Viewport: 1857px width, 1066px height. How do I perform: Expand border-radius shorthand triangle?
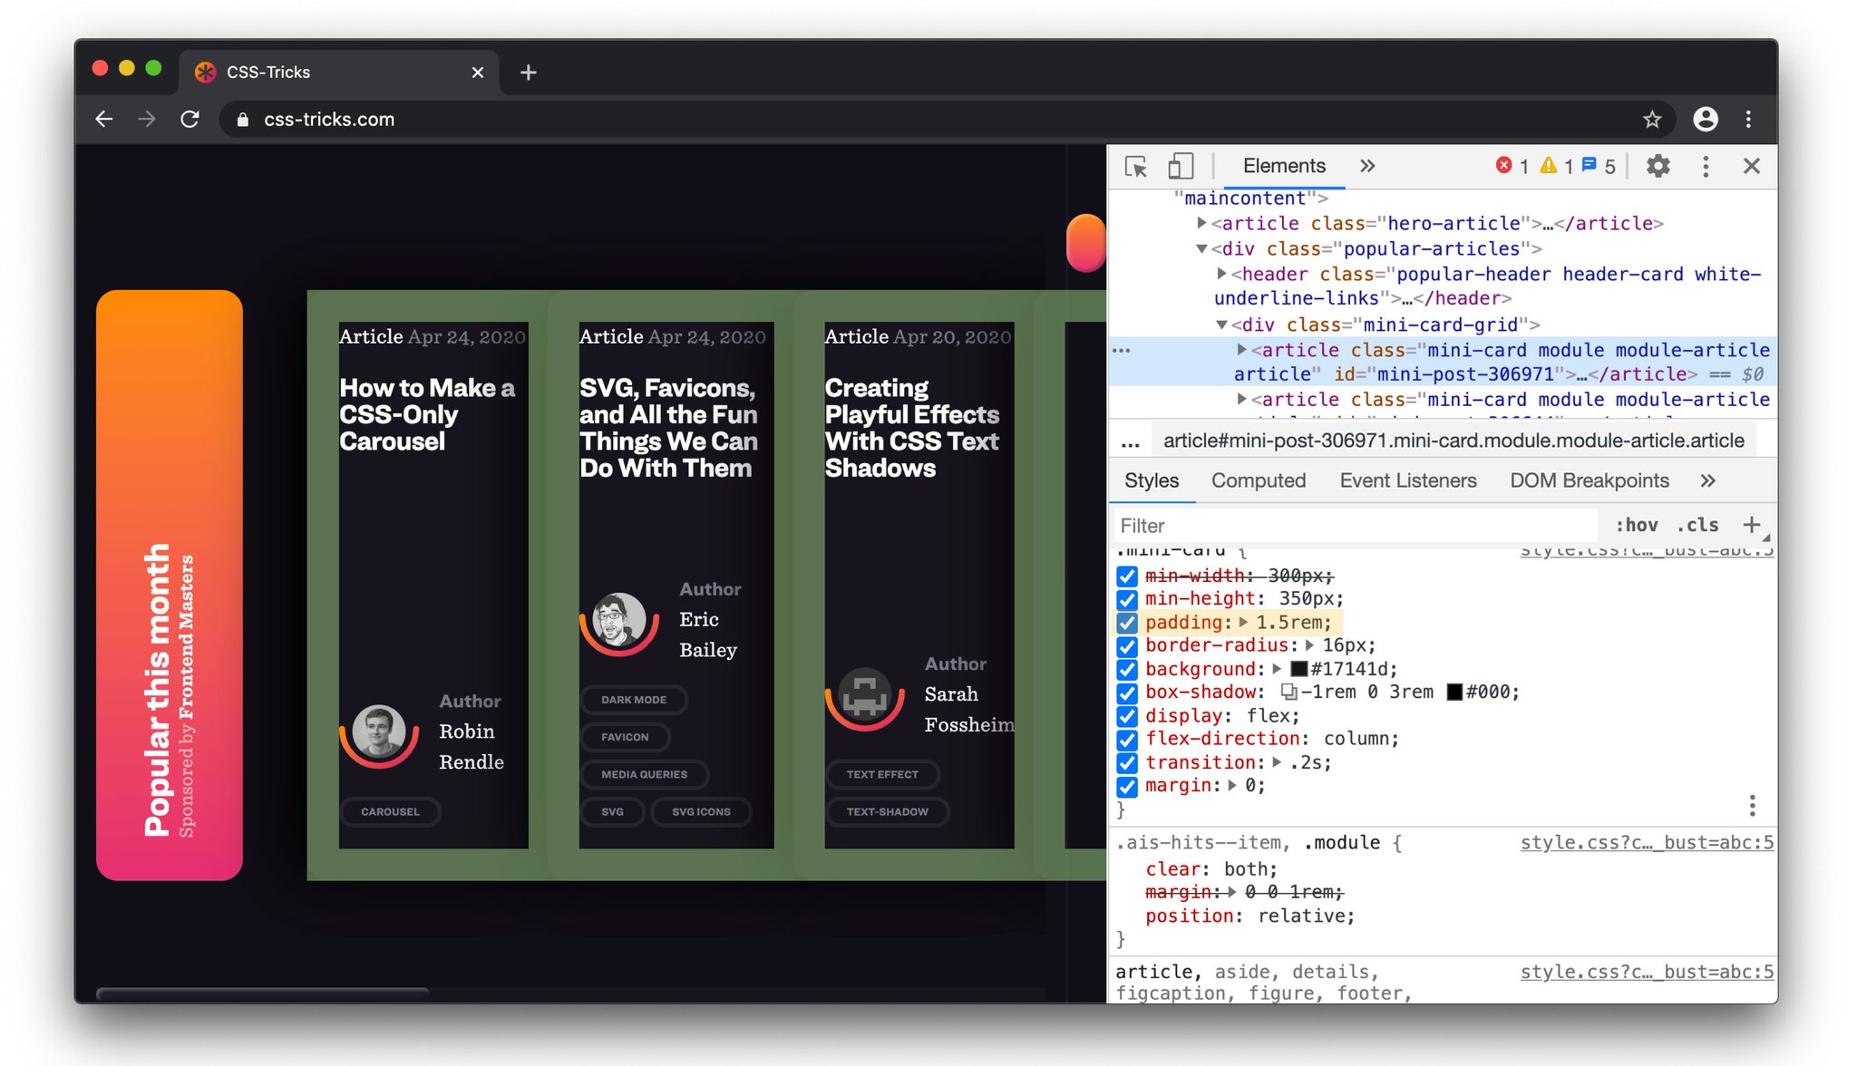point(1309,645)
